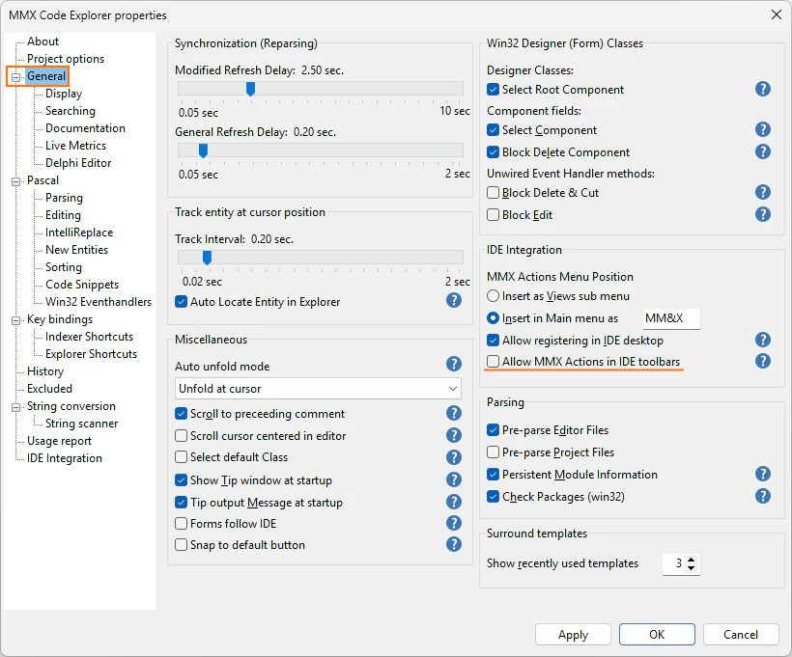This screenshot has width=792, height=657.
Task: Open help for Auto Locate Entity in Explorer
Action: pyautogui.click(x=454, y=301)
